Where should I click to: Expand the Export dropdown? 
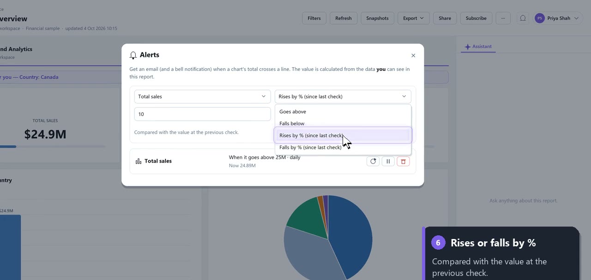[x=414, y=18]
